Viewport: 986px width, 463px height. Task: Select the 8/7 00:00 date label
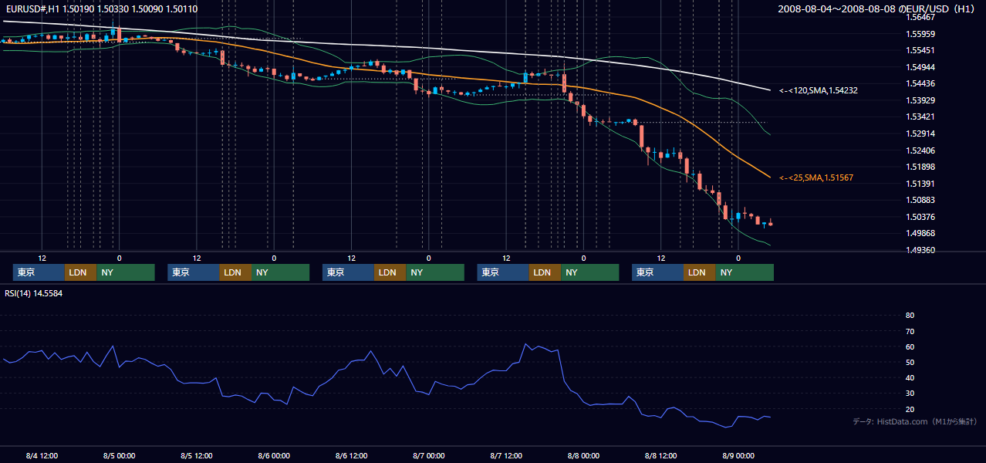coord(428,455)
